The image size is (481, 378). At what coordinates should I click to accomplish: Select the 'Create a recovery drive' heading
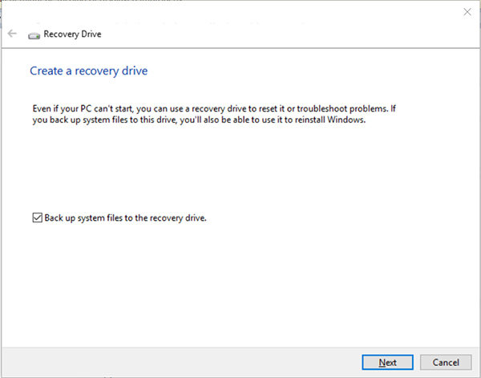tap(89, 71)
